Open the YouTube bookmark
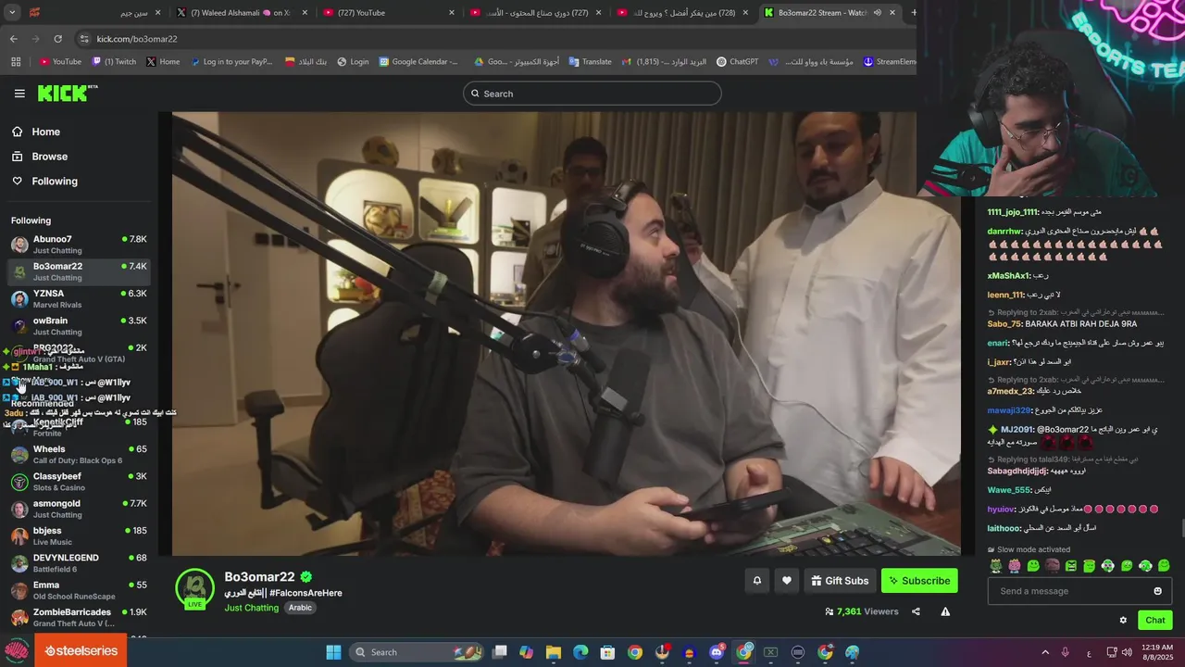Viewport: 1185px width, 667px height. pyautogui.click(x=60, y=62)
